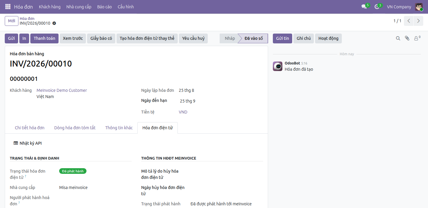Select the Nháp status stage

click(x=229, y=38)
